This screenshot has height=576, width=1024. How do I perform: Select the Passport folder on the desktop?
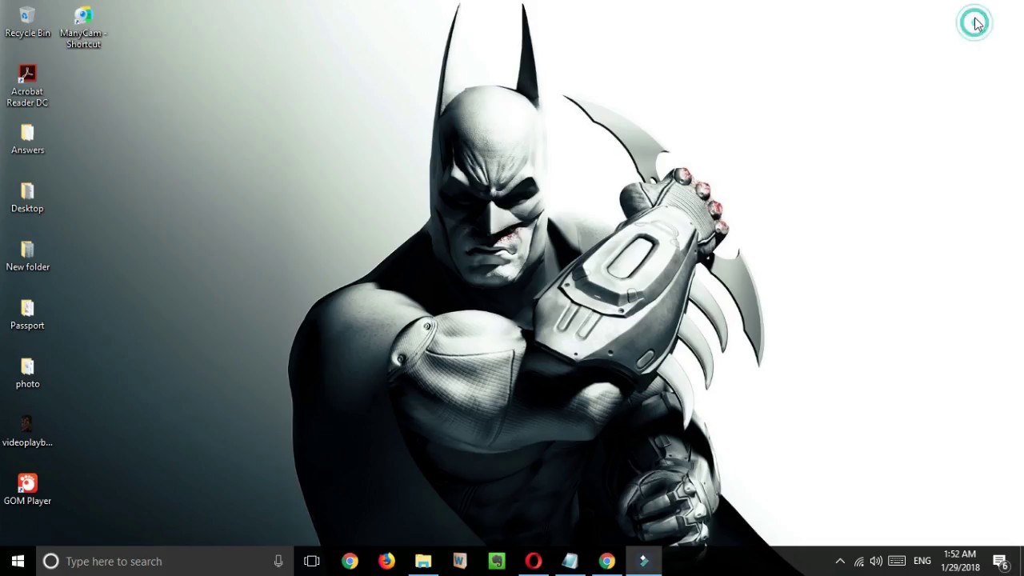coord(27,314)
